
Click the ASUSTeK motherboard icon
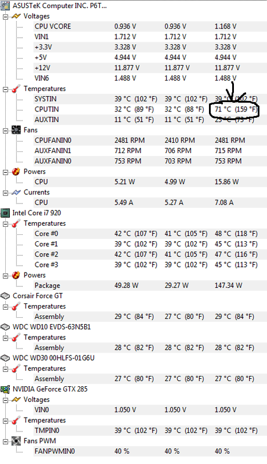(5, 6)
